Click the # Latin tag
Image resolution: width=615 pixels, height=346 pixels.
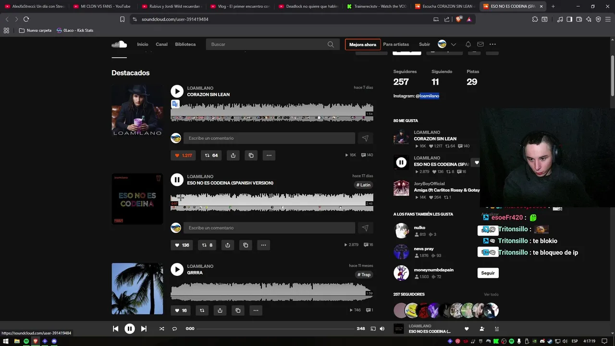point(363,185)
